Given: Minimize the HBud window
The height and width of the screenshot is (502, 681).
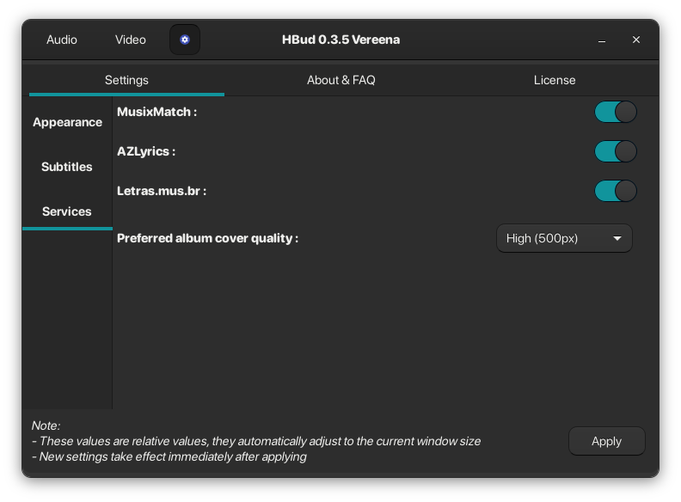Looking at the screenshot, I should (602, 40).
